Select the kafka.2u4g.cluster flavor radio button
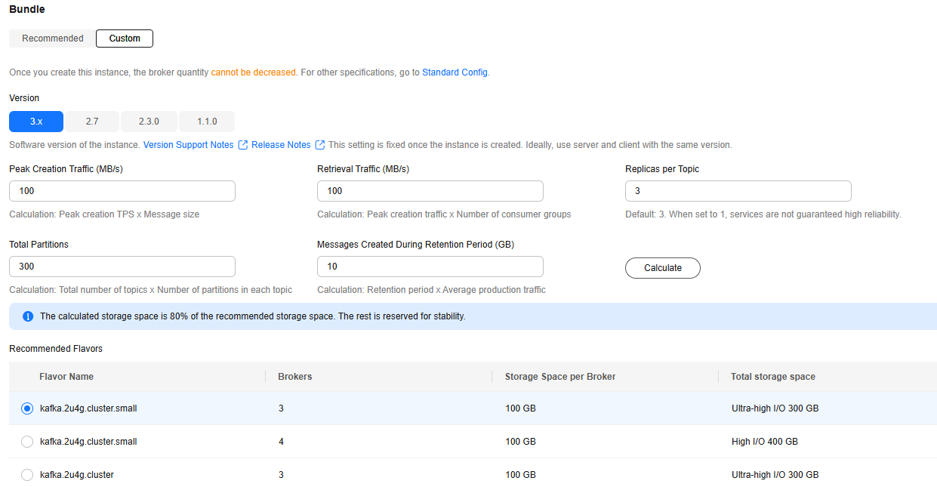Image resolution: width=937 pixels, height=487 pixels. [x=27, y=475]
